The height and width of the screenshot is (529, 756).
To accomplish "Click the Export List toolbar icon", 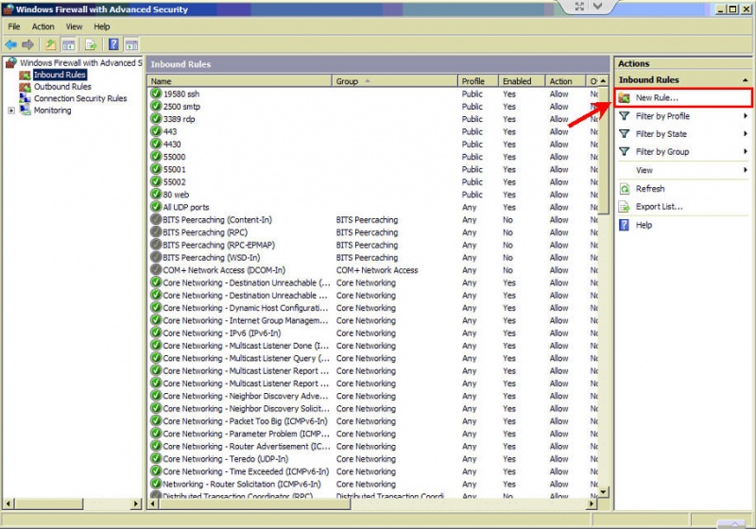I will point(91,45).
